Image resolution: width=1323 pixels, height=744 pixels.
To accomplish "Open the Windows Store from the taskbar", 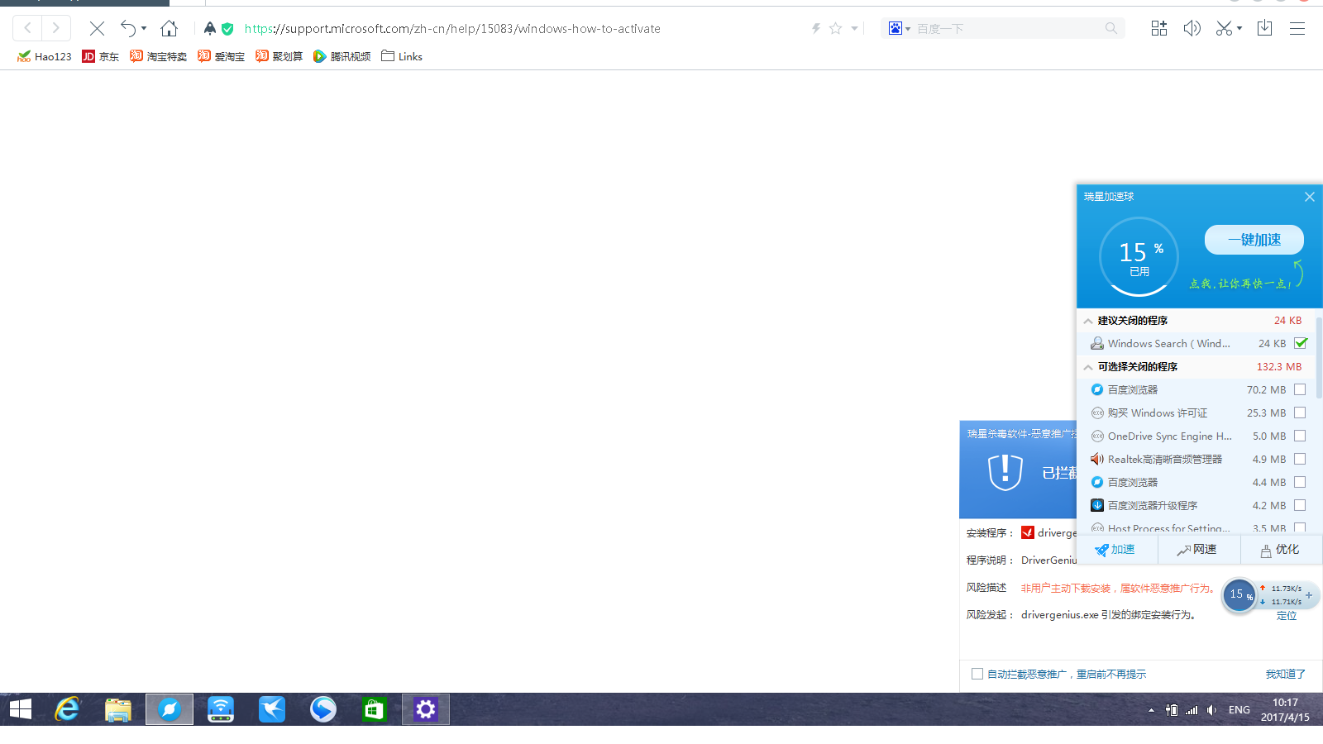I will tap(375, 709).
